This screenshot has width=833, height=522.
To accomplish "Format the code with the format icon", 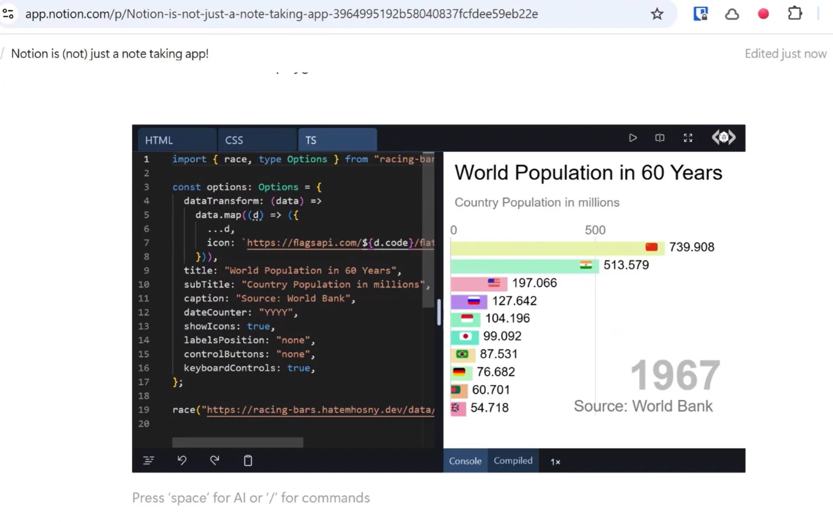I will (149, 461).
